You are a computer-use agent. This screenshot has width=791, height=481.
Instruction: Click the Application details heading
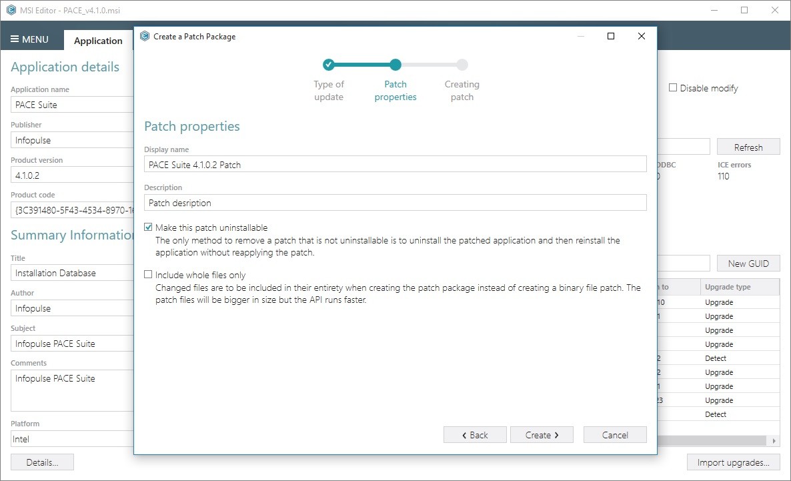click(x=65, y=67)
